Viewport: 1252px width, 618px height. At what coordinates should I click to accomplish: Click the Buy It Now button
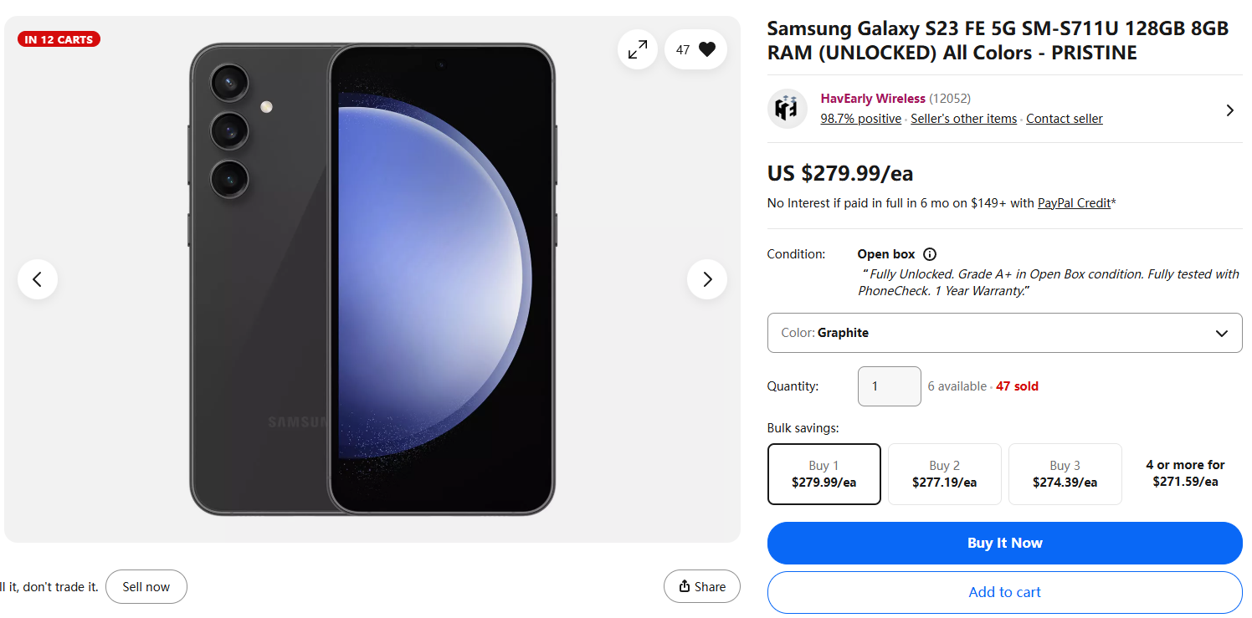(1004, 543)
